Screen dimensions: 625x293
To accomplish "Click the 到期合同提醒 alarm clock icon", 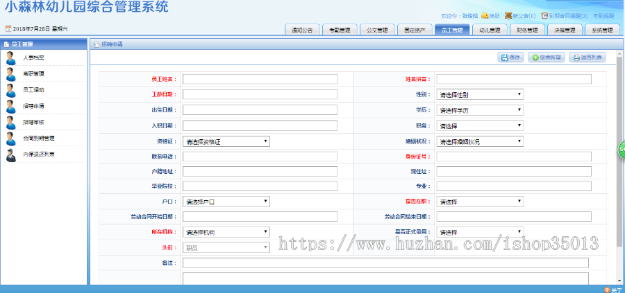I will (x=544, y=16).
